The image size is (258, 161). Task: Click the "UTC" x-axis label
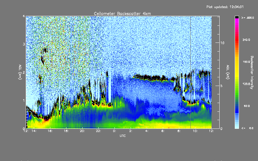tap(123, 136)
